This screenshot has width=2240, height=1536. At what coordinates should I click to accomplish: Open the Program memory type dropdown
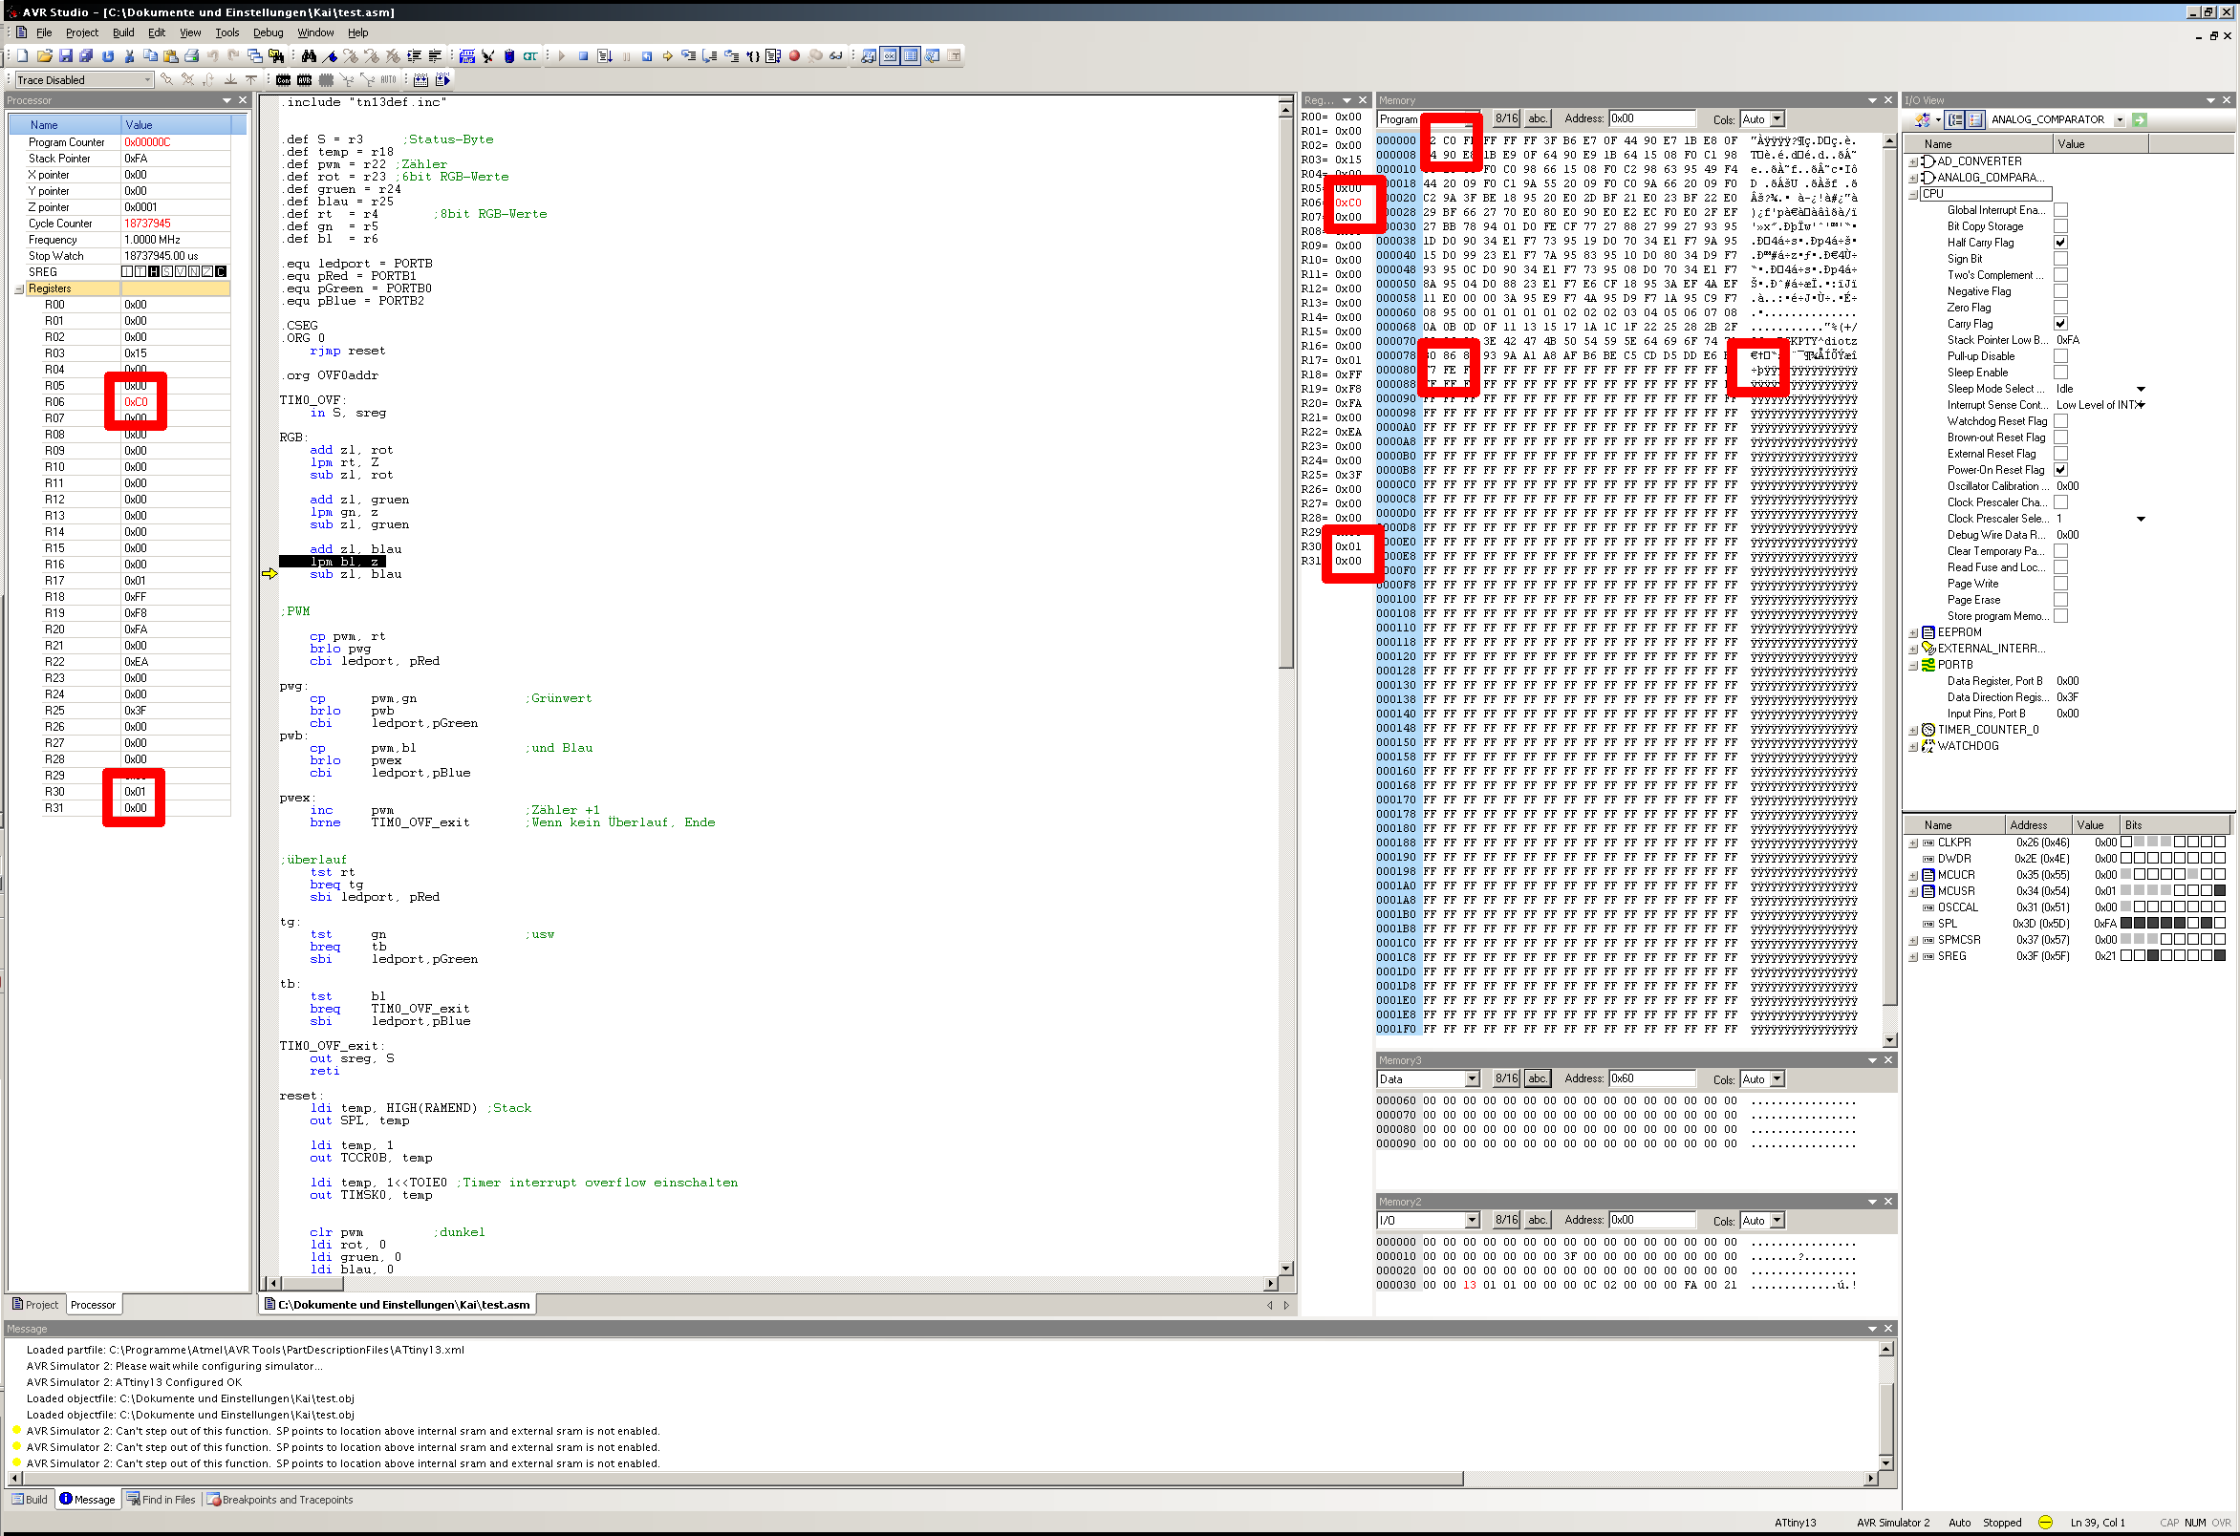click(x=1474, y=119)
